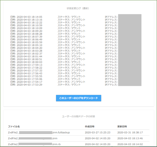157x147 pixels.
Task: Select log entry dated 2020-04-03 18:04:20
Action: (26, 48)
